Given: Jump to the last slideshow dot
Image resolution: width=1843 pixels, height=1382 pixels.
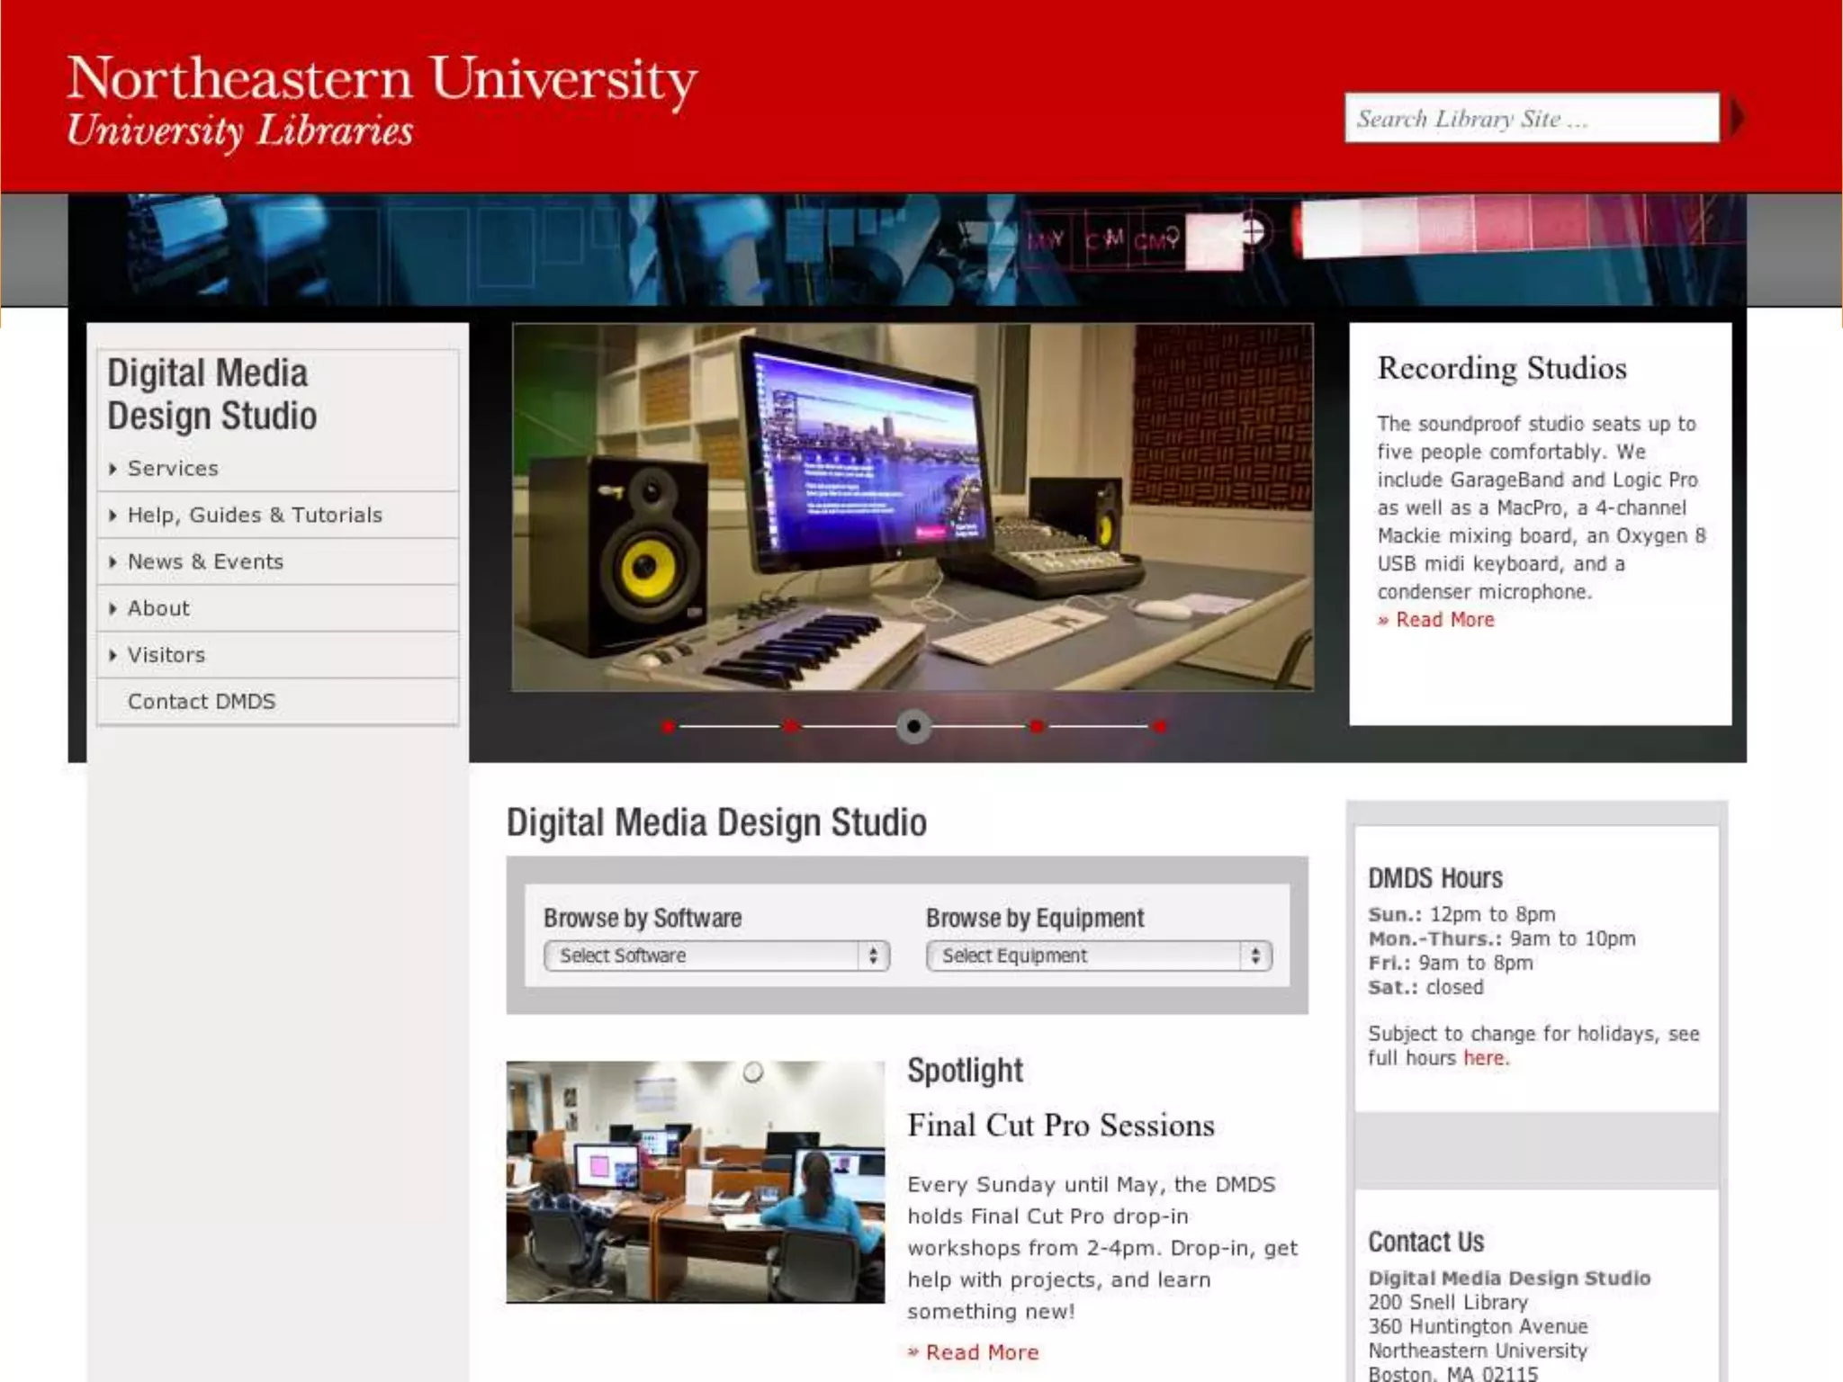Looking at the screenshot, I should click(x=1160, y=726).
